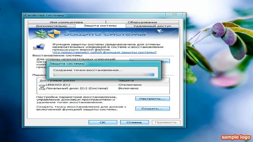The height and width of the screenshot is (142, 253).
Task: Select the Локальный диск (C:) (Система) row
Action: pos(103,88)
